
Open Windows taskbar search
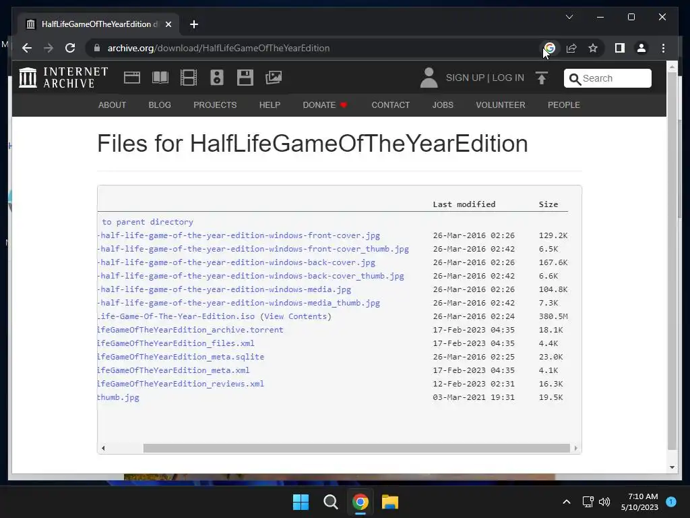[330, 502]
